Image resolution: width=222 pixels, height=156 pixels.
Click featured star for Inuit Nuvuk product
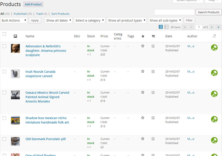[x=143, y=71]
